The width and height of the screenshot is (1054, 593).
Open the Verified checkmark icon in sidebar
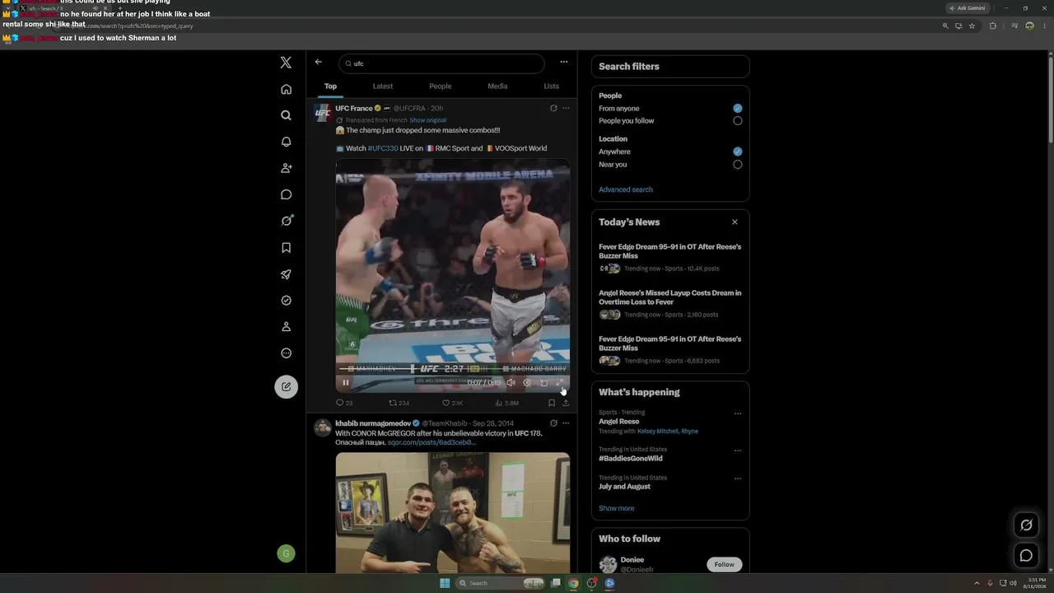coord(286,301)
